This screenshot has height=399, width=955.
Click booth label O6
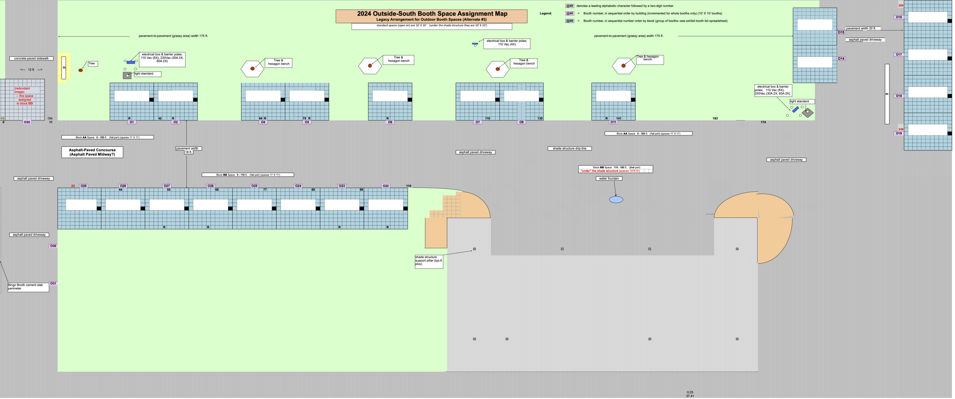point(390,122)
